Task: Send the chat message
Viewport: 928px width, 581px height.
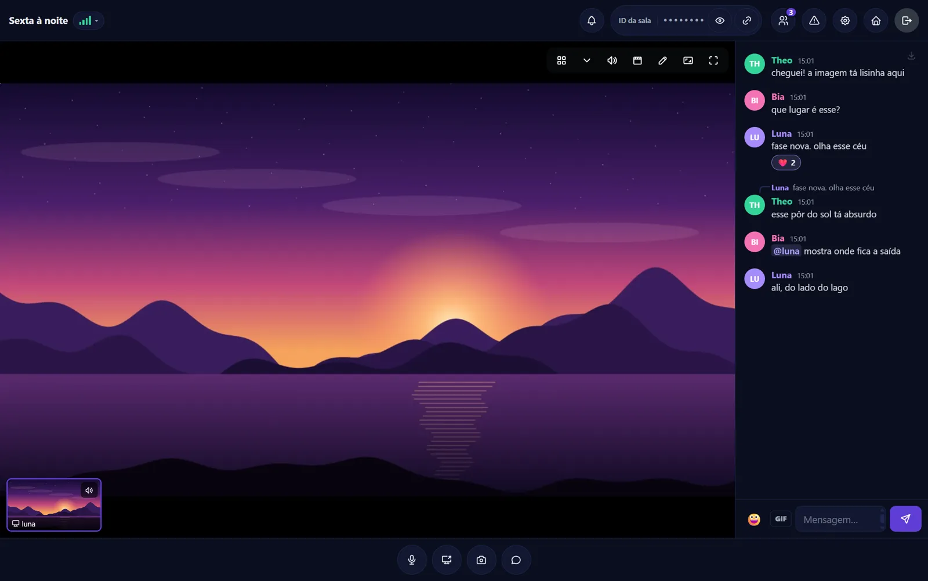Action: tap(905, 519)
